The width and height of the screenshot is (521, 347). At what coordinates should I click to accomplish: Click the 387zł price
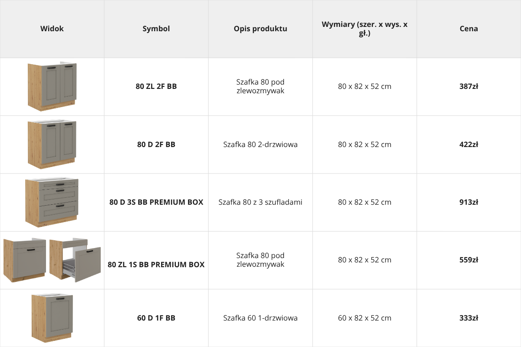[x=469, y=86]
